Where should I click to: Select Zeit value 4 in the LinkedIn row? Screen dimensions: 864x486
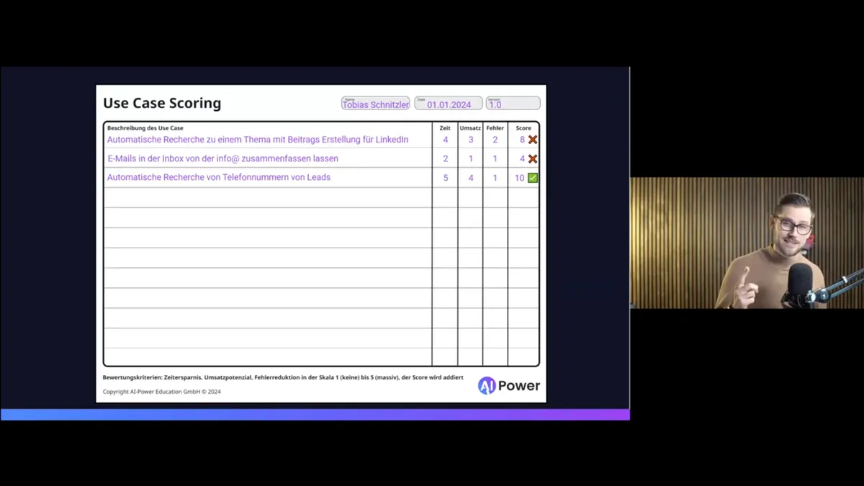(x=446, y=140)
